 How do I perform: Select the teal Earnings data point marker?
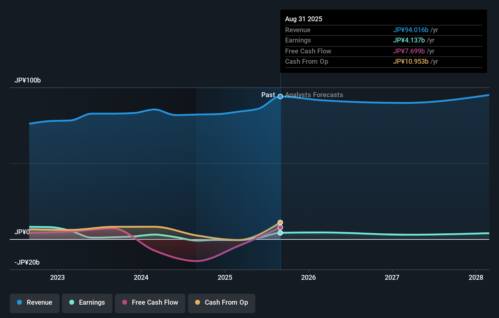point(280,233)
